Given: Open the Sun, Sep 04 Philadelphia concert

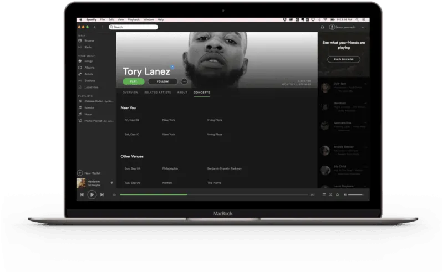Looking at the screenshot, I should [216, 168].
